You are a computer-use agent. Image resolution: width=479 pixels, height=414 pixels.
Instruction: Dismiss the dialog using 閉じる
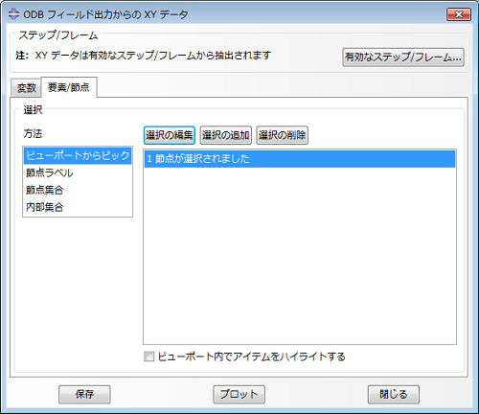[394, 394]
